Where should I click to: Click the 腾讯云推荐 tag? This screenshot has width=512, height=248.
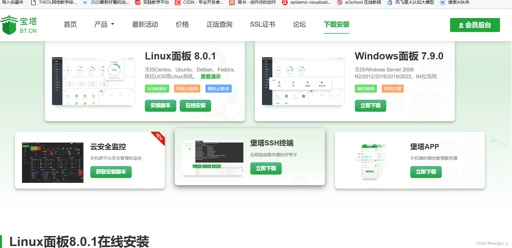[219, 89]
